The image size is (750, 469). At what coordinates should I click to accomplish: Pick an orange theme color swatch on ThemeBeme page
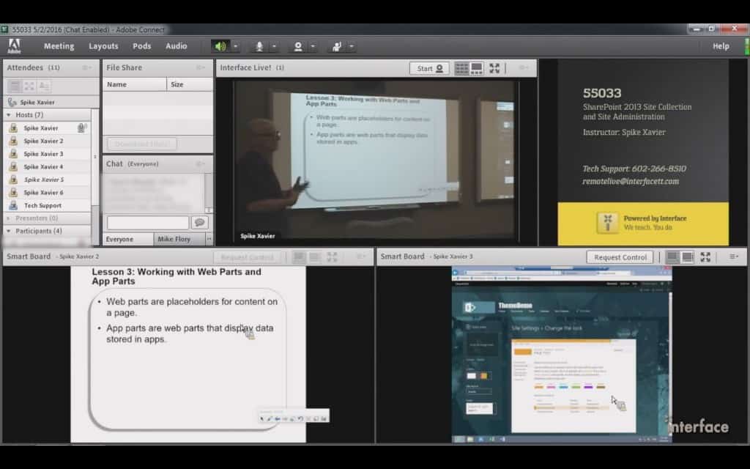click(x=539, y=387)
